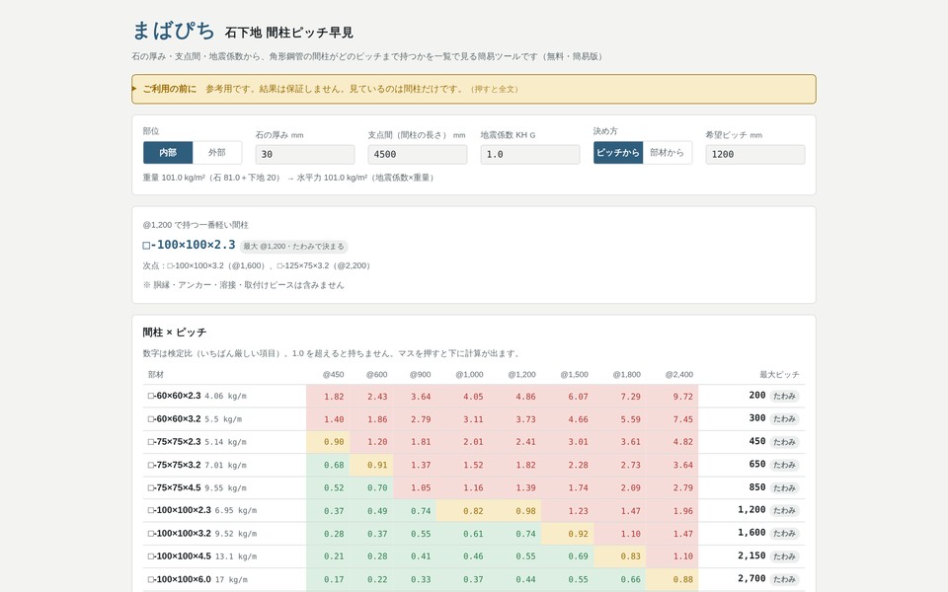Click the 最大 @1,200・たわみで決まる badge
The image size is (948, 592).
pyautogui.click(x=294, y=247)
